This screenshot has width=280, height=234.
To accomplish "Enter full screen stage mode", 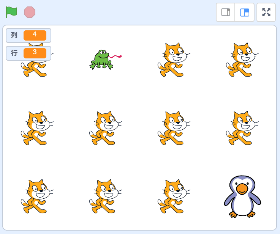I will [x=266, y=12].
